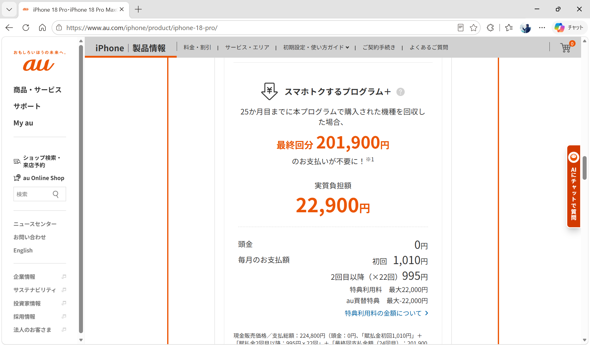Click 投資家情報 link
Viewport: 590px width, 346px height.
click(27, 303)
